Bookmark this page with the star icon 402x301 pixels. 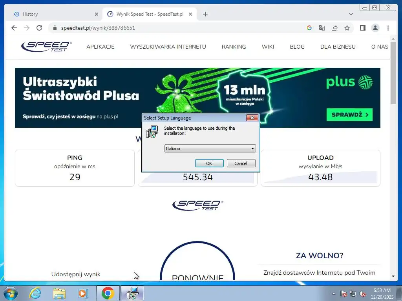(347, 28)
